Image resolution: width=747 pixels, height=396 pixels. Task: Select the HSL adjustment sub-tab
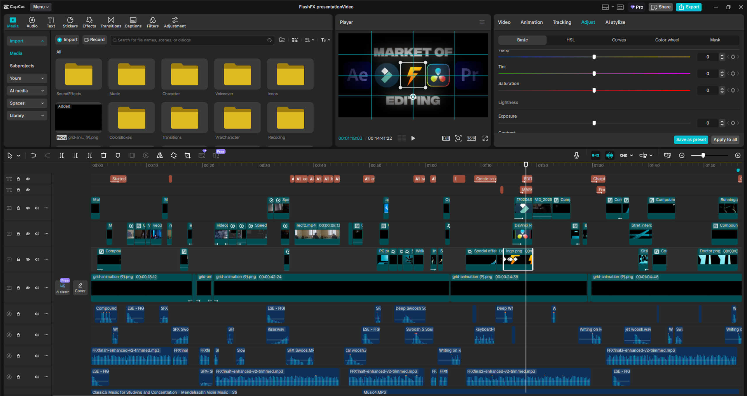click(x=570, y=40)
